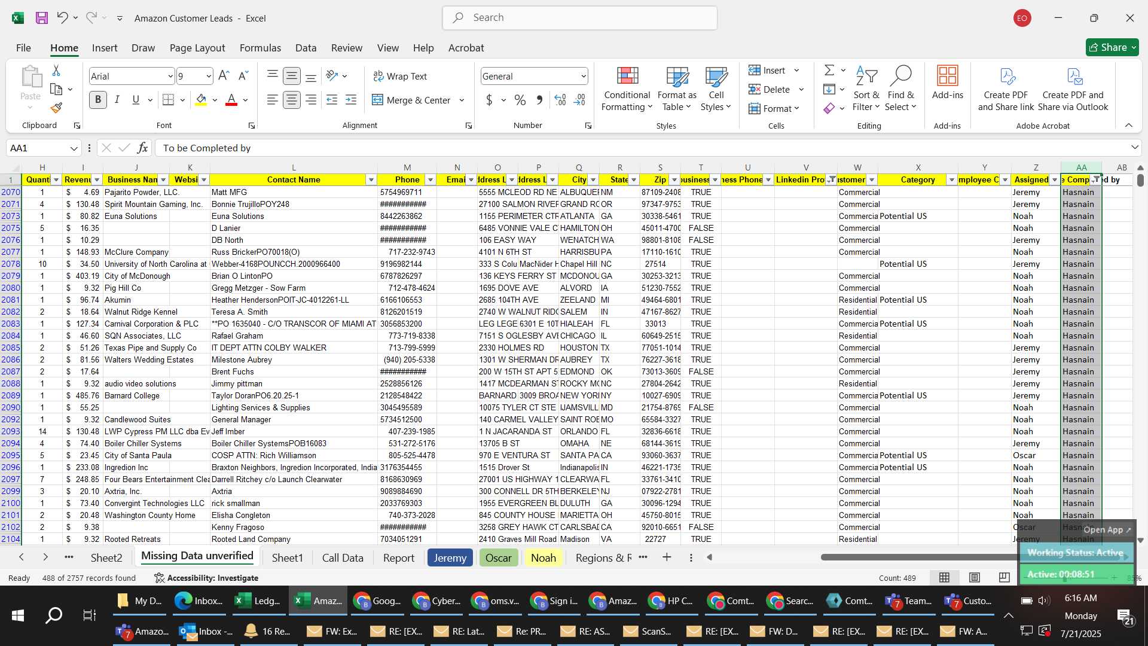Open the Font name Arial dropdown
Viewport: 1148px width, 646px height.
tap(170, 77)
